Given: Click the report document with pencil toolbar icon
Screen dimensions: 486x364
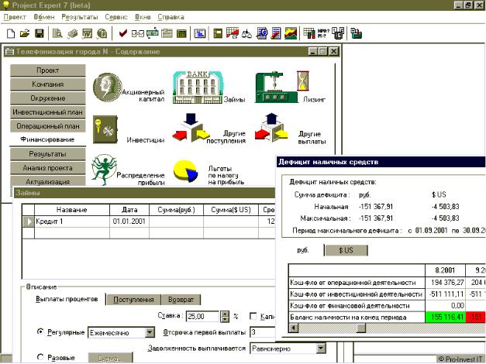Looking at the screenshot, I should (276, 33).
